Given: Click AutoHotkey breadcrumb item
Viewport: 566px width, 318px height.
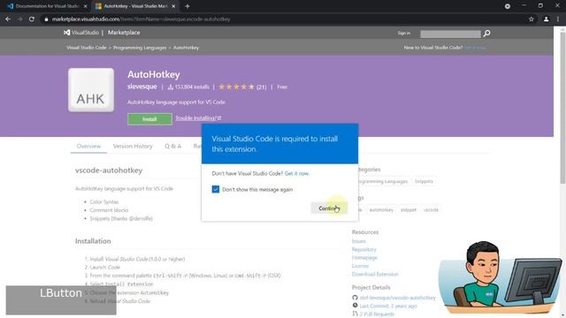Looking at the screenshot, I should (186, 48).
